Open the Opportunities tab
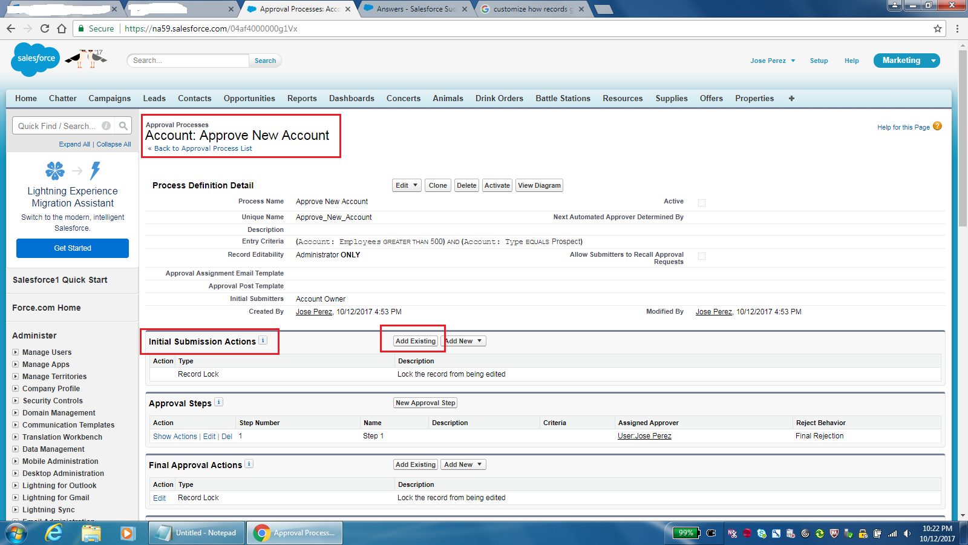 (249, 98)
